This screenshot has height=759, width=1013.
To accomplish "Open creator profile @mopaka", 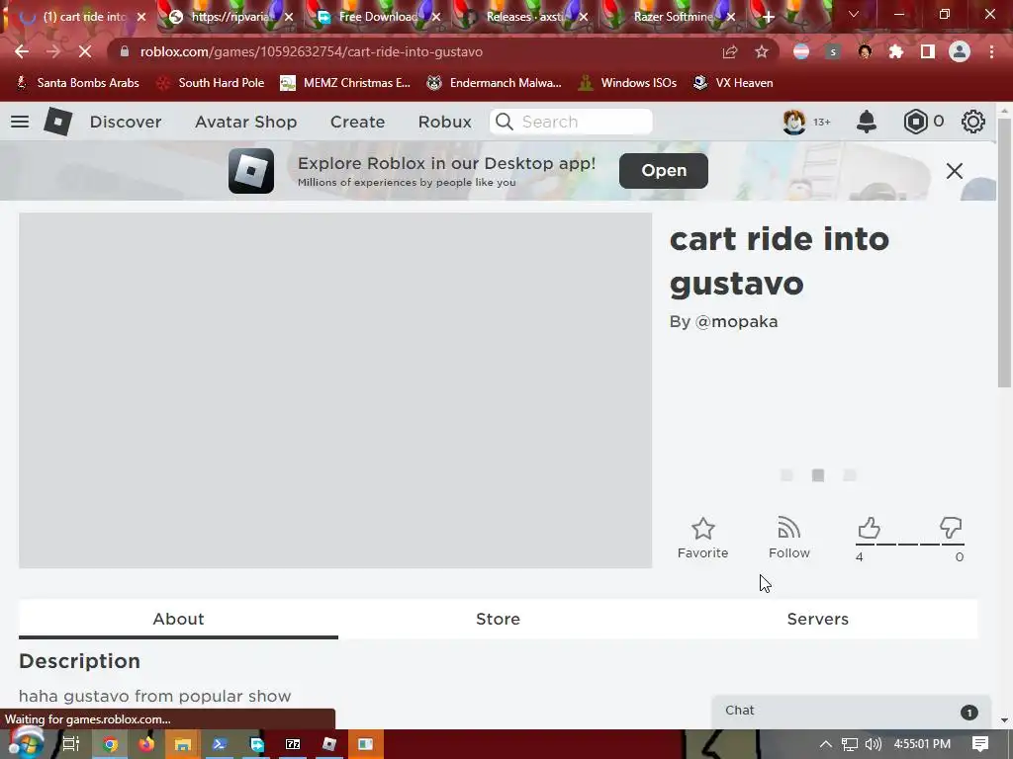I will tap(736, 321).
